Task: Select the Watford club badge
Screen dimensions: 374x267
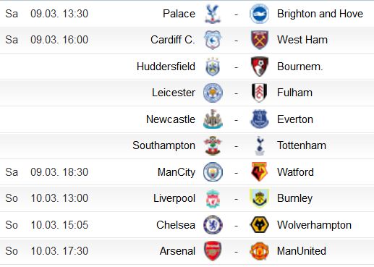Action: click(259, 171)
